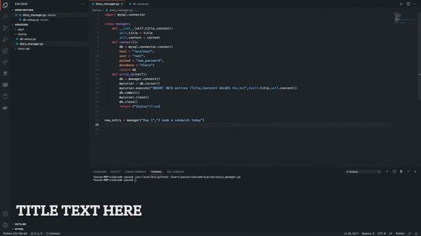Image resolution: width=421 pixels, height=236 pixels.
Task: Place the cursor on the 'import mysql.connector' line
Action: pyautogui.click(x=125, y=14)
